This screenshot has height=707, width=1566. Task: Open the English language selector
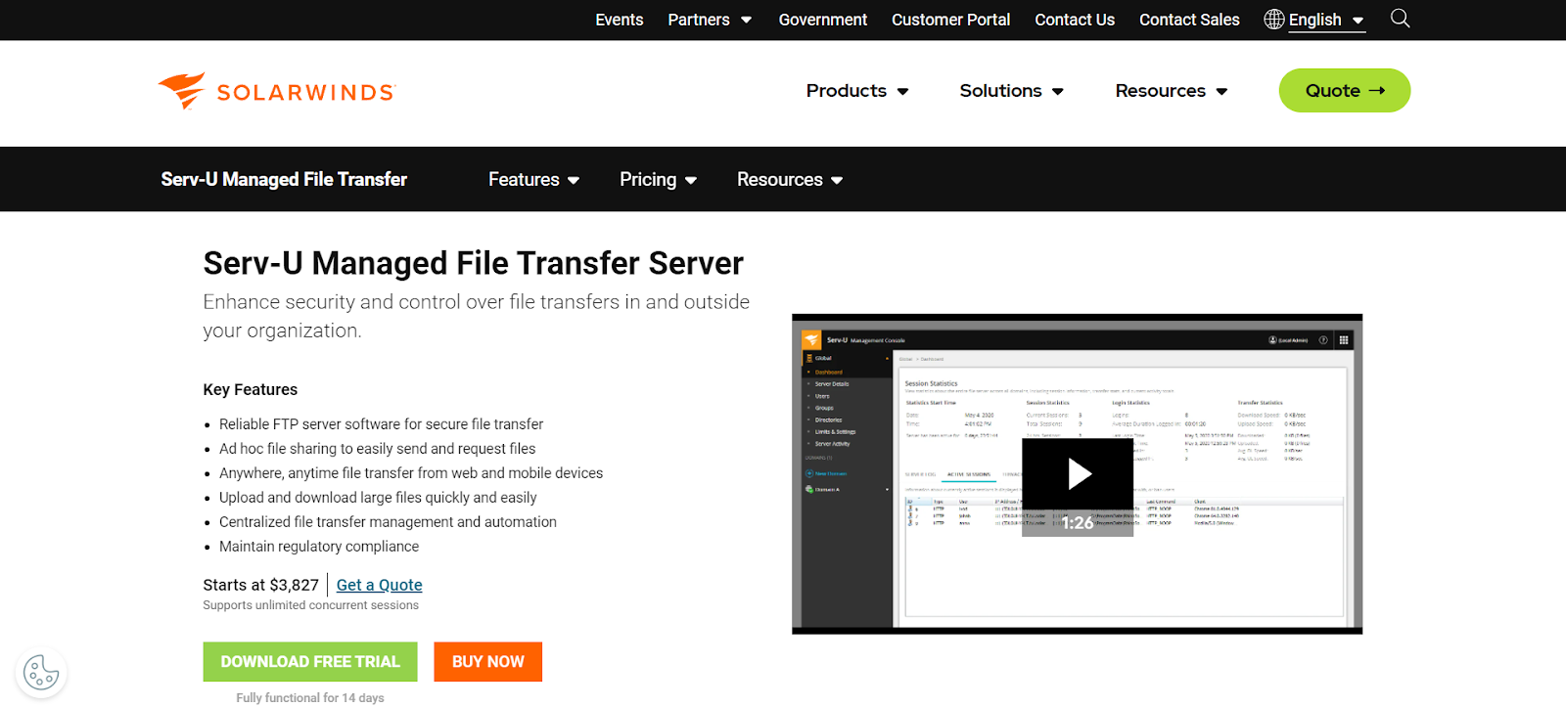click(1326, 20)
